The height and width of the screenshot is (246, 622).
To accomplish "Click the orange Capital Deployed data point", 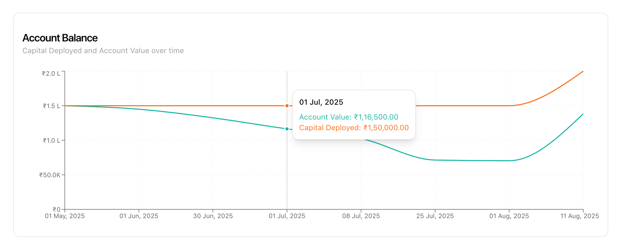I will point(287,106).
